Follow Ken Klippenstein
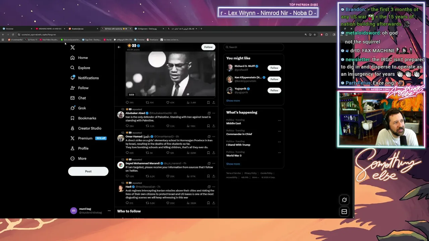This screenshot has width=429, height=241. click(274, 79)
